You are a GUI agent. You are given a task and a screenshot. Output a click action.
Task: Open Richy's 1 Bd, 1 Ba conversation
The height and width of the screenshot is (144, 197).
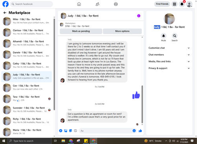27,121
